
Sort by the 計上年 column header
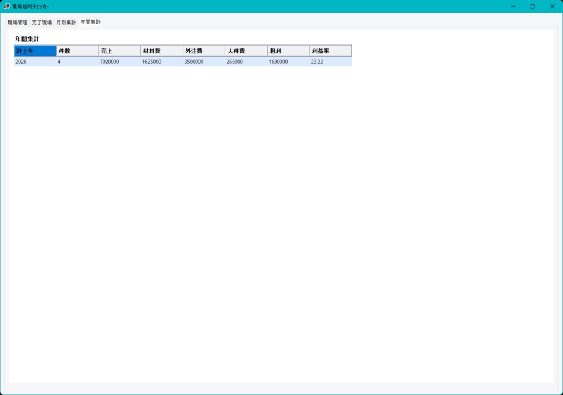(35, 51)
